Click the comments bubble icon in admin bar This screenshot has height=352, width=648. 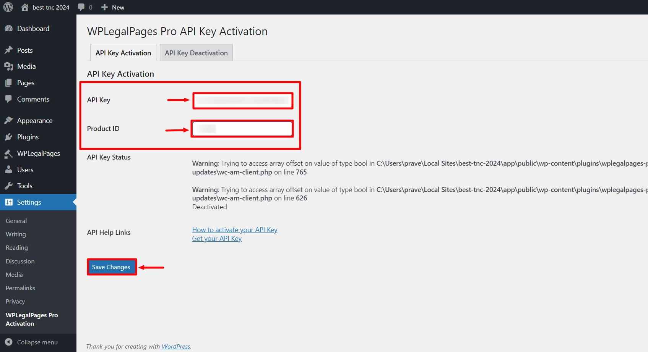(81, 7)
